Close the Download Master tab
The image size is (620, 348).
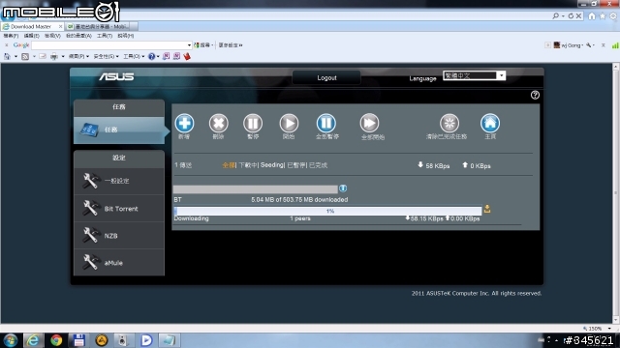pos(60,26)
